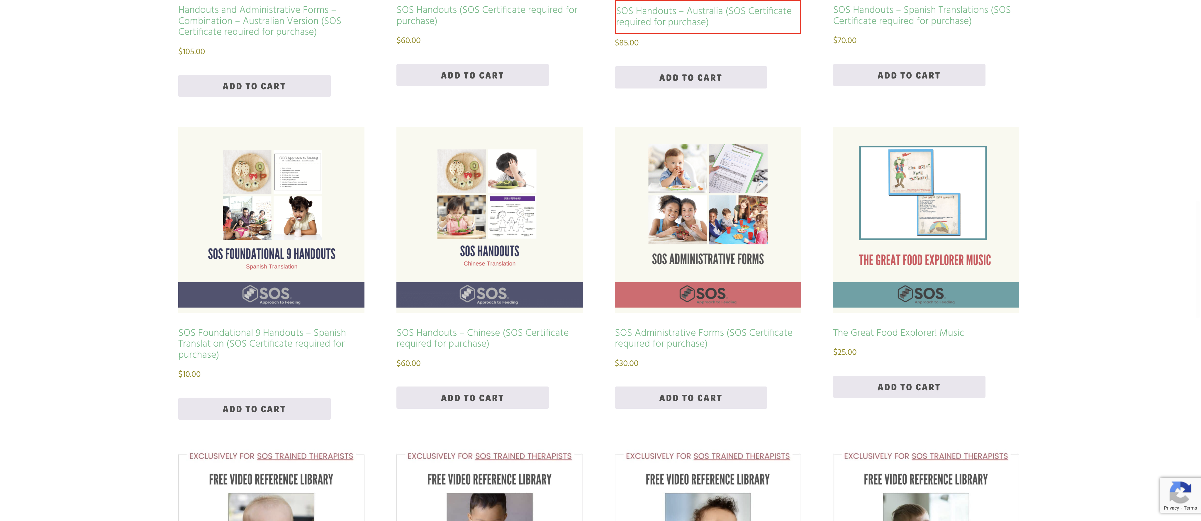The height and width of the screenshot is (521, 1201).
Task: Add SOS Handouts Chinese to cart
Action: click(x=472, y=398)
